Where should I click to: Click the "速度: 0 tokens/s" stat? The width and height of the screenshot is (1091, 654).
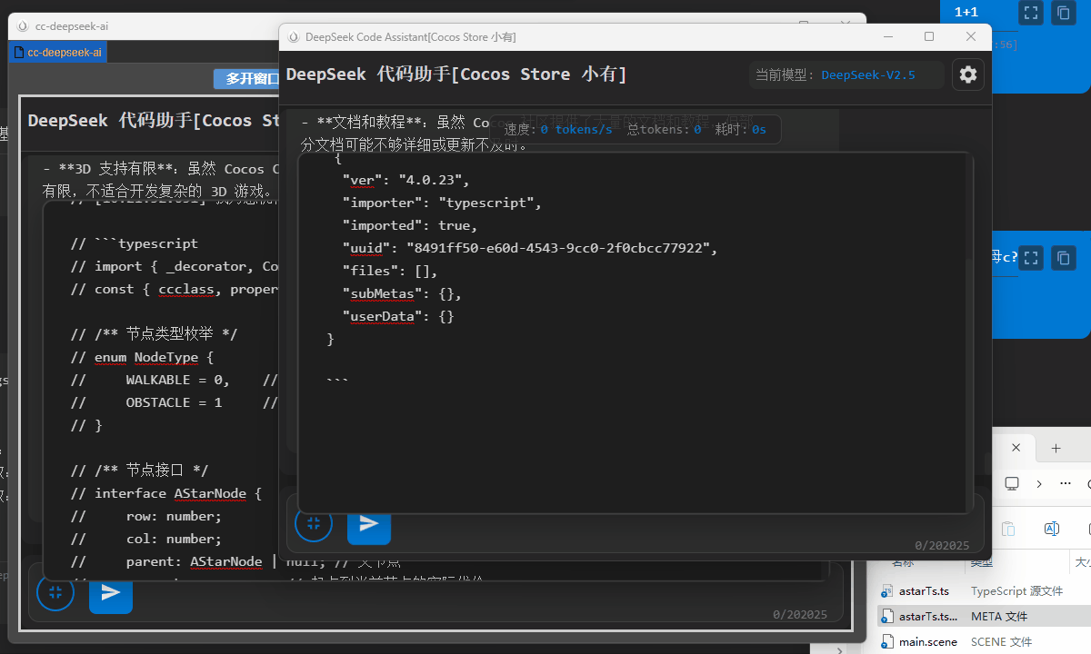[x=558, y=130]
